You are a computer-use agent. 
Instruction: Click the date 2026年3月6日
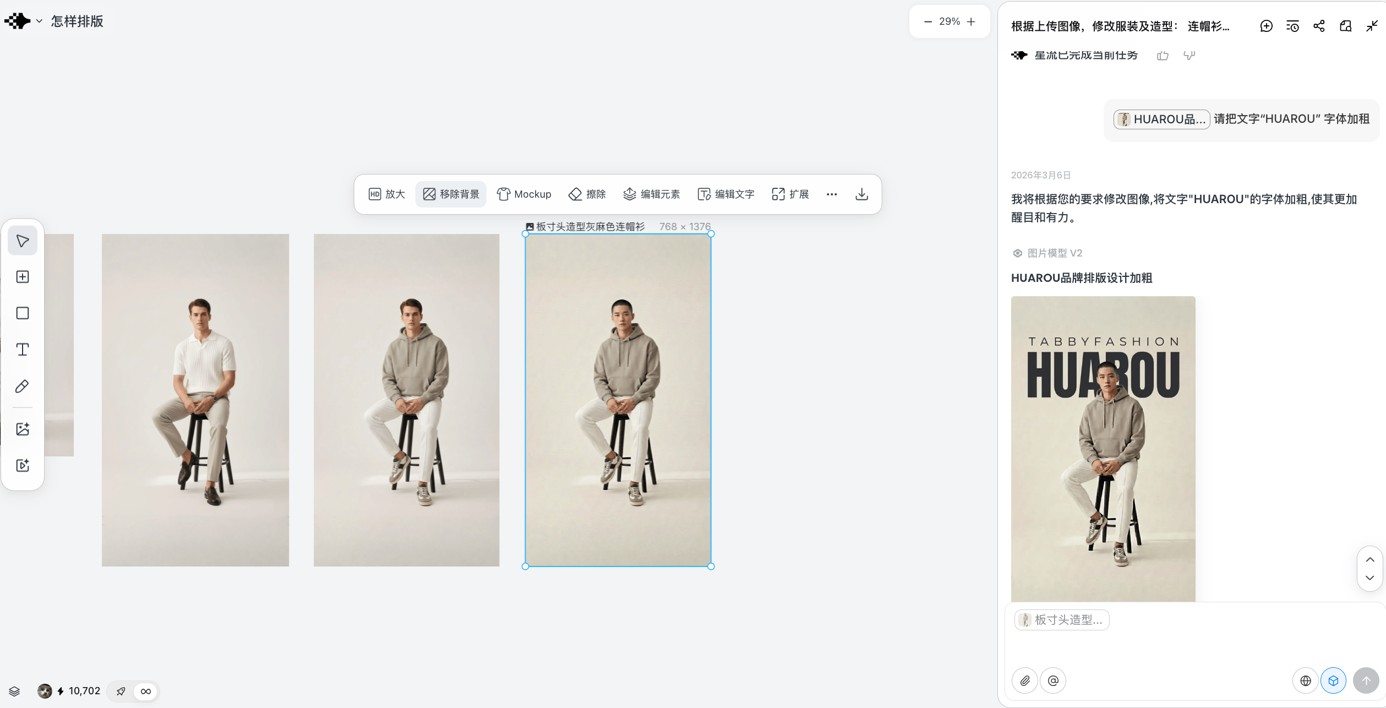(1041, 175)
